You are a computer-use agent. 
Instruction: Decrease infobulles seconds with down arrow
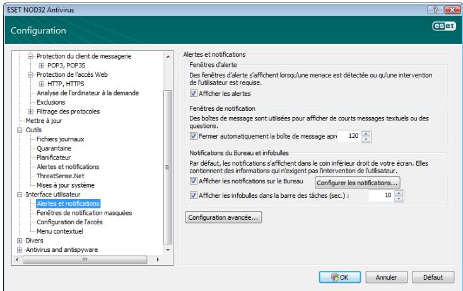tap(399, 198)
